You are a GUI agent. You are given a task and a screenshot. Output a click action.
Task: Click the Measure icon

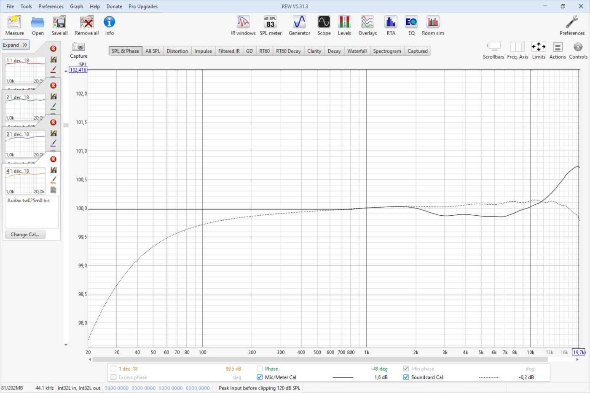14,25
